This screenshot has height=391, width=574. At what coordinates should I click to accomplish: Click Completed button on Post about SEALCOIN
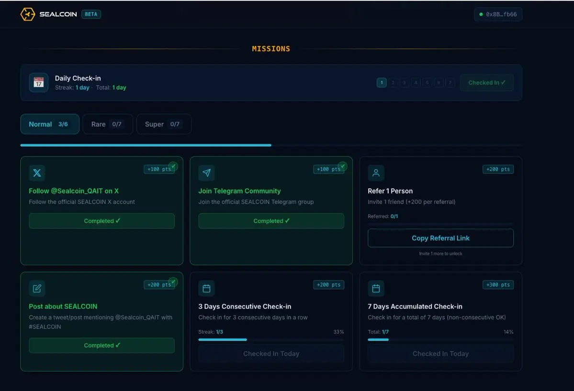click(x=102, y=345)
